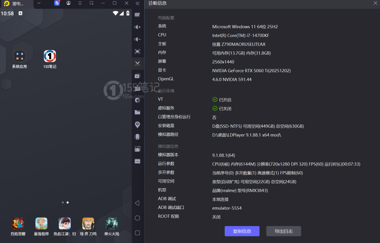Open the 155笔记 app on home screen
The width and height of the screenshot is (380, 243).
pyautogui.click(x=50, y=57)
